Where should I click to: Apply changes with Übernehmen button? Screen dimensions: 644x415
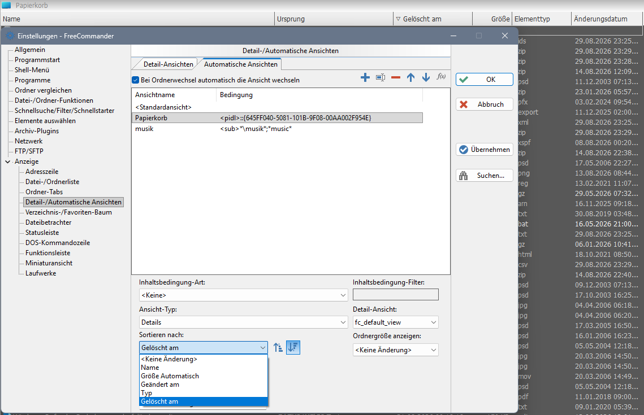point(484,150)
